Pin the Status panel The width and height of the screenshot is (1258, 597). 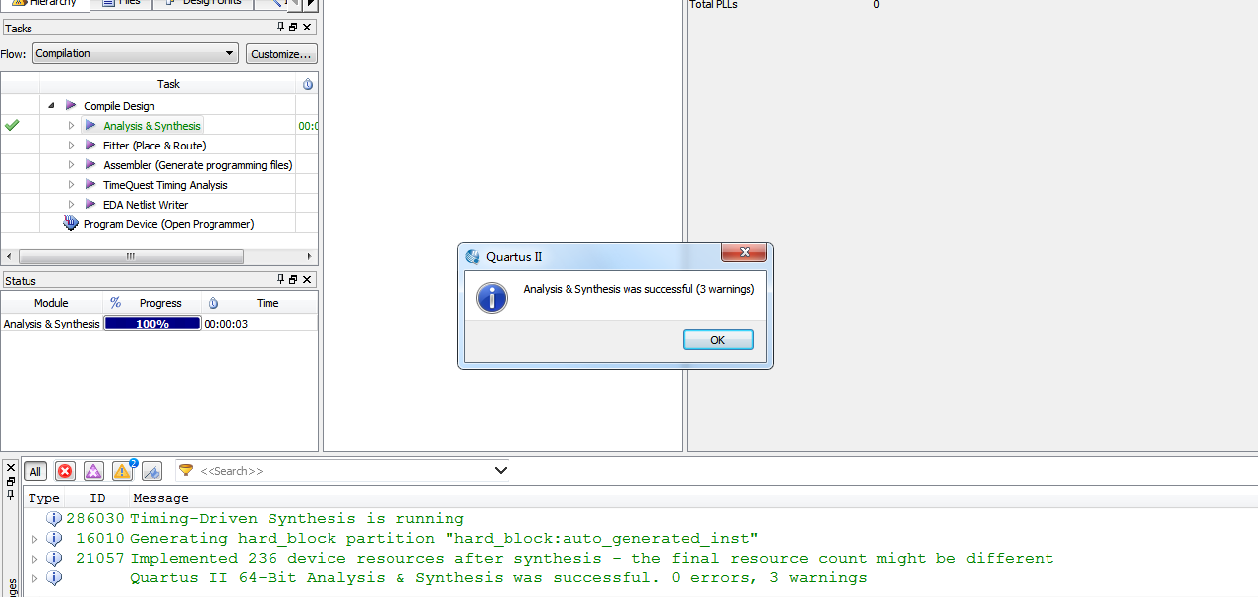coord(280,280)
